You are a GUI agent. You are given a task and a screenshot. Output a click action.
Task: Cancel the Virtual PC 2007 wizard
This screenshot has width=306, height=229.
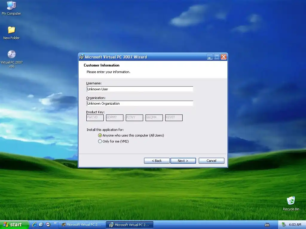point(211,161)
